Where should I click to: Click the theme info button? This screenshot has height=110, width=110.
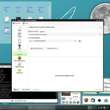pos(80,41)
